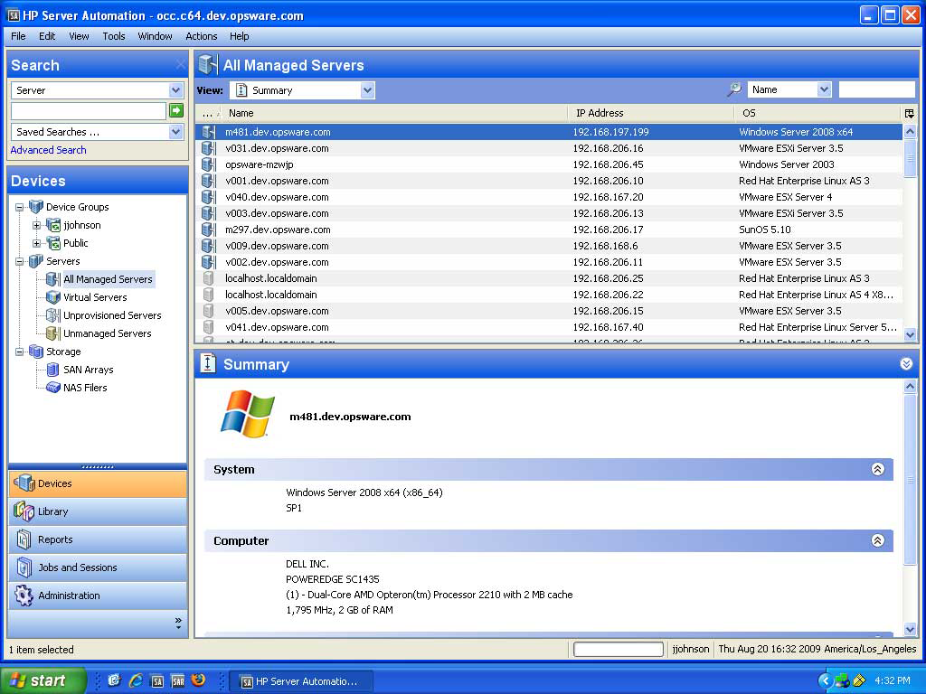The height and width of the screenshot is (694, 926).
Task: Open the Help menu
Action: pos(239,36)
